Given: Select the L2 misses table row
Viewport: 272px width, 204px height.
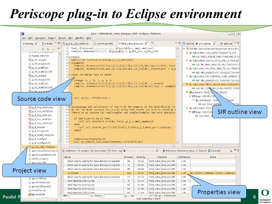Looking at the screenshot, I should point(149,173).
